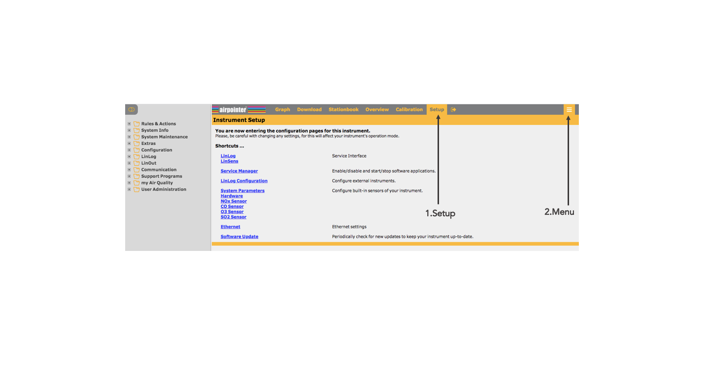
Task: Click the Rules & Actions folder icon
Action: (x=136, y=124)
